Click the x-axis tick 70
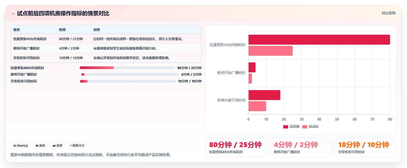This screenshot has width=407, height=168. 372,119
